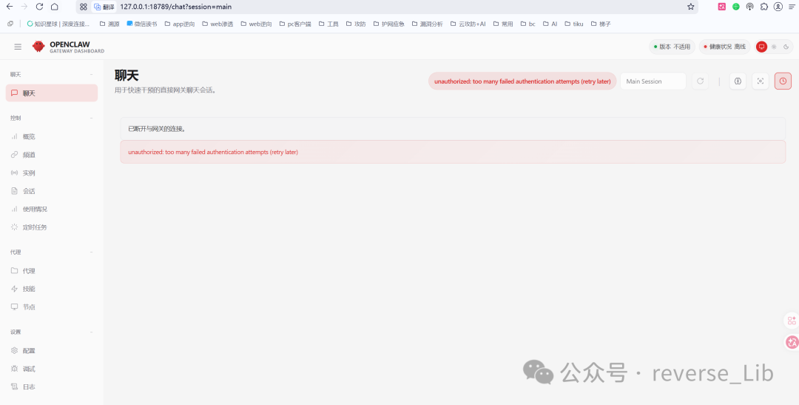
Task: Open the tiku bookmark folder
Action: (x=574, y=24)
